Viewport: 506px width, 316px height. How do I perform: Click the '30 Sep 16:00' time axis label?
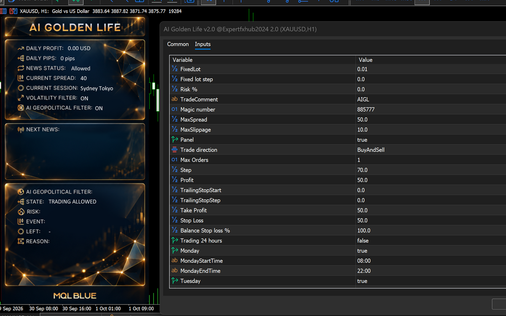click(77, 308)
